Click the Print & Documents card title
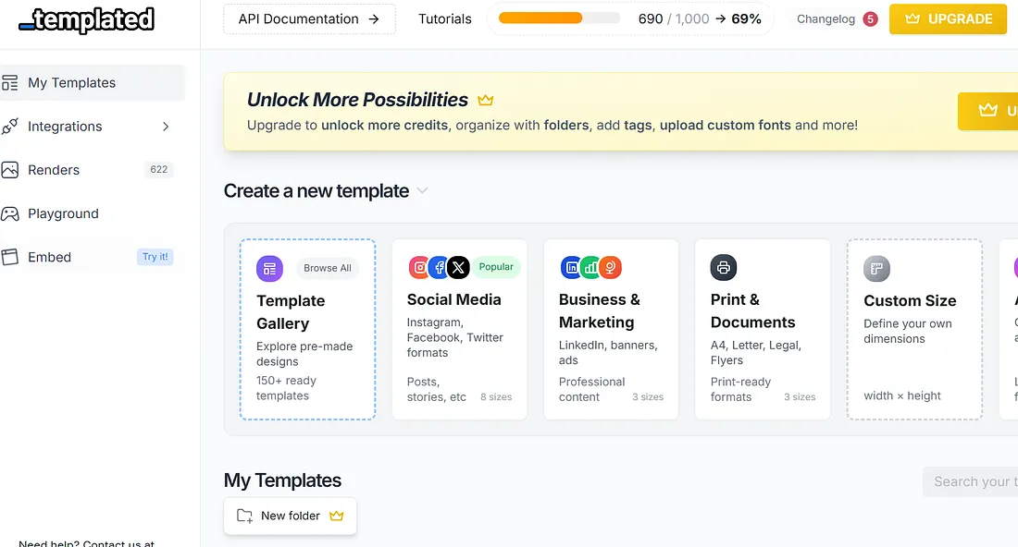 click(x=752, y=311)
